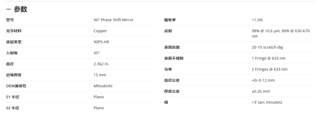Select the Copper material value
325x116 pixels.
pos(100,31)
